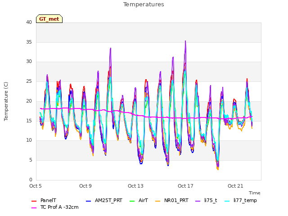288x216 pixels.
Task: Toggle AM25T_PRT series in legend
Action: click(x=104, y=200)
